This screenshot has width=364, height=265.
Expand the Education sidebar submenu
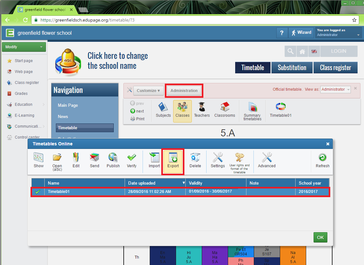44,105
